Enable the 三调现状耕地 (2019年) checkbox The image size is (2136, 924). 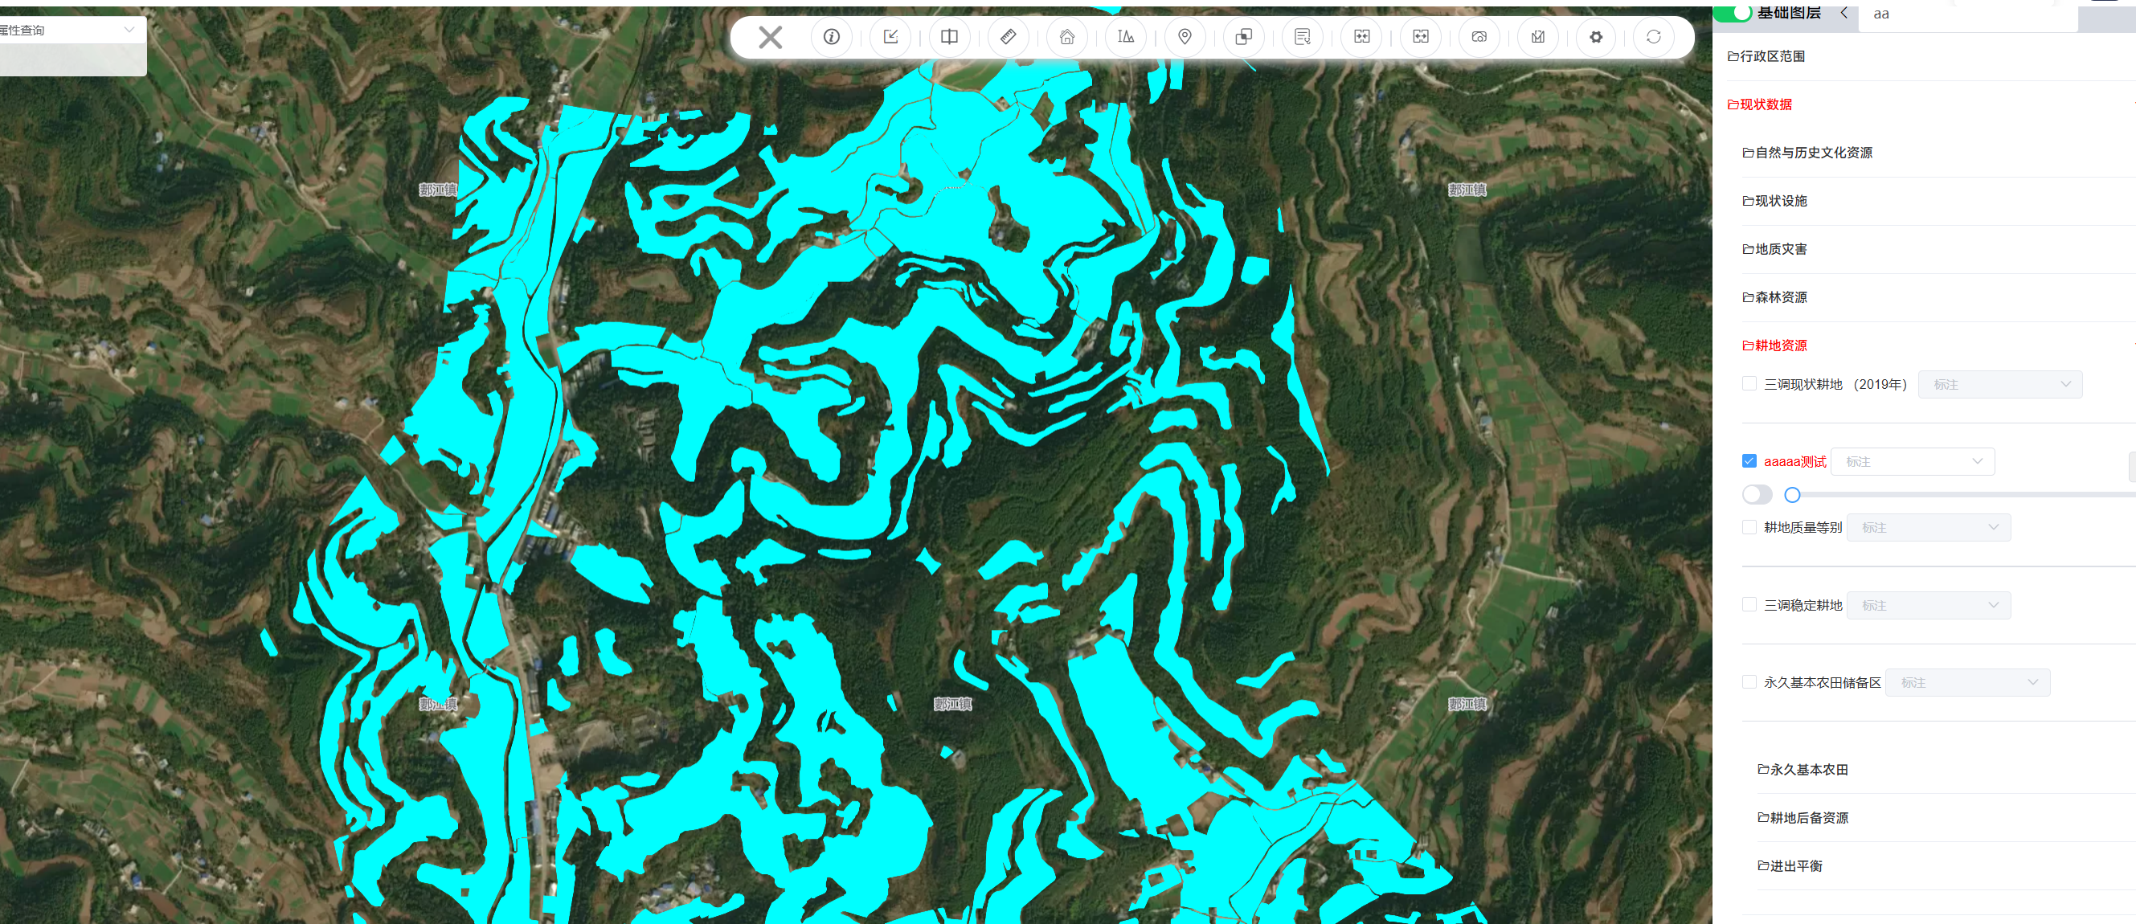1749,384
